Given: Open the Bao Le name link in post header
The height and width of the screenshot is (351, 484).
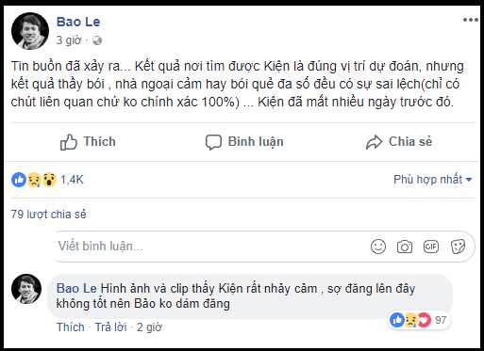Looking at the screenshot, I should coord(78,22).
